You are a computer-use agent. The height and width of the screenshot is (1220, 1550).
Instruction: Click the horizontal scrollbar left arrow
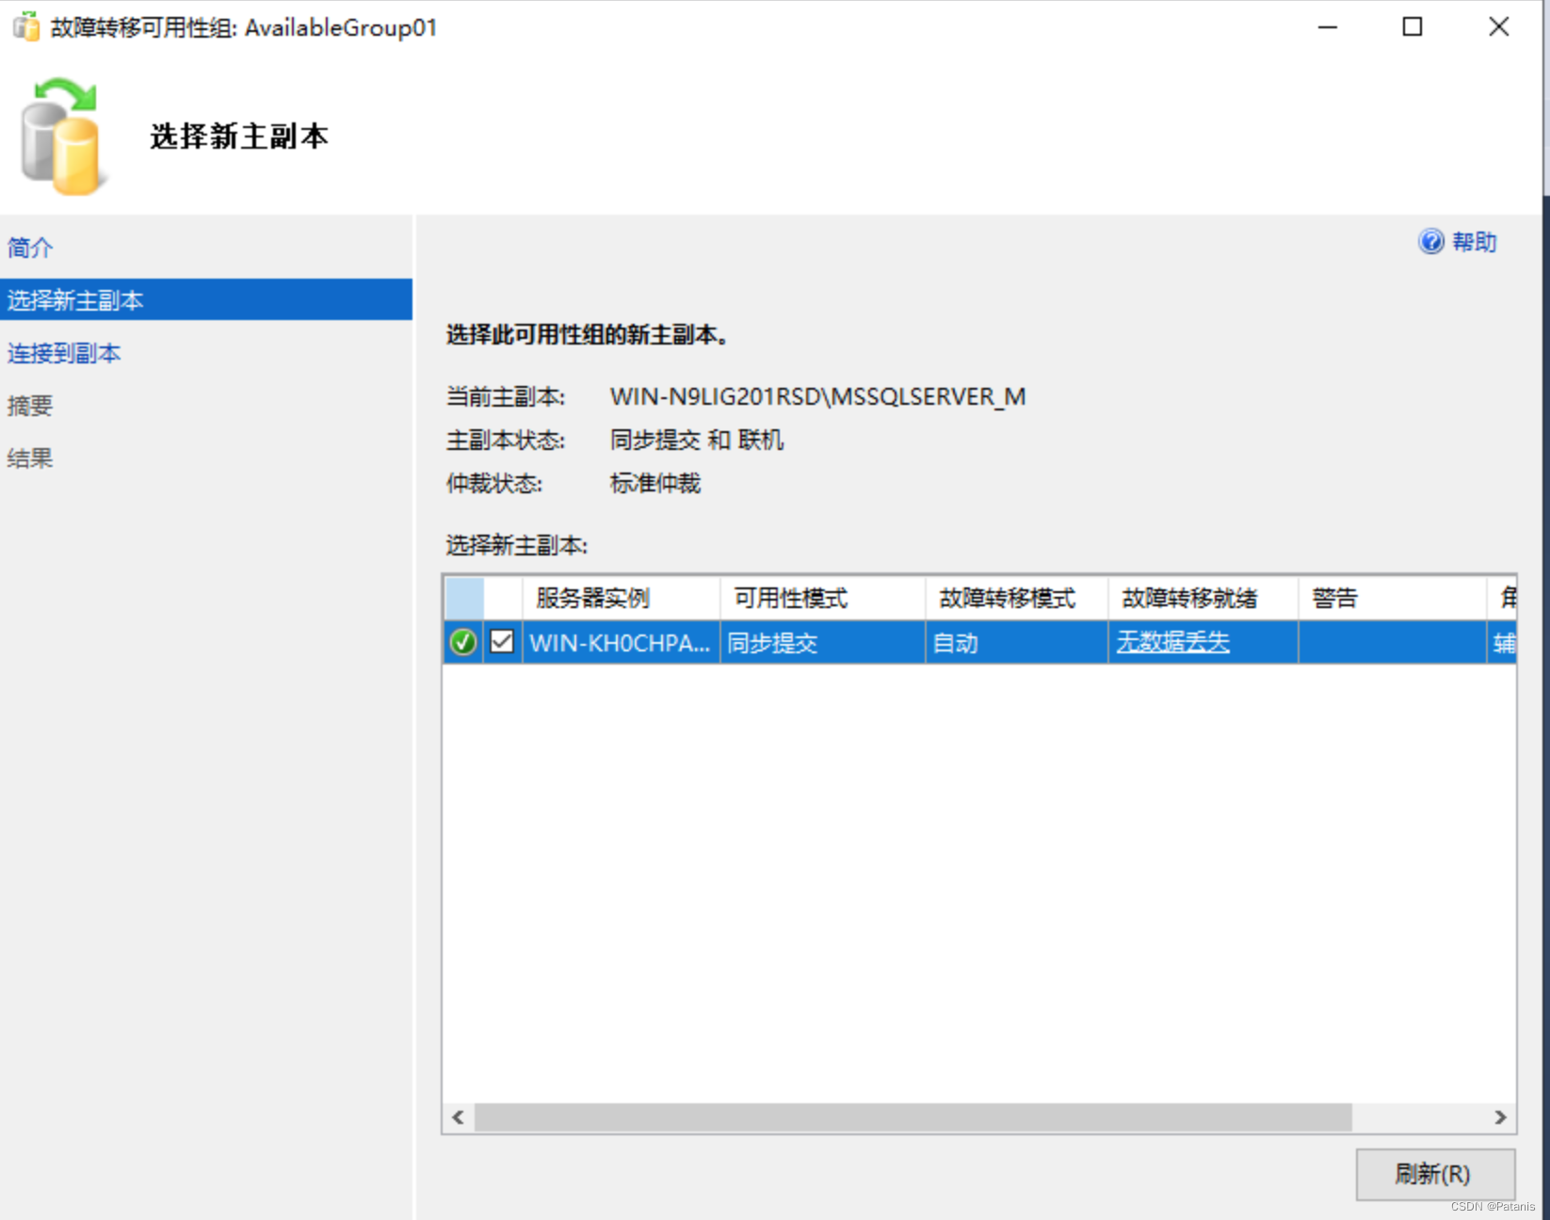pos(459,1117)
